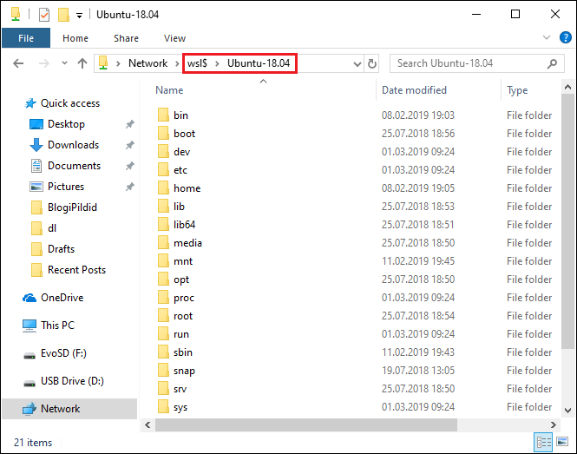Switch to the Share ribbon tab
The image size is (577, 454).
pos(126,38)
